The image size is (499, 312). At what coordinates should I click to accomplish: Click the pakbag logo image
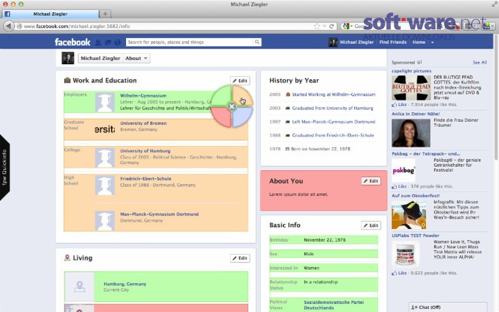click(x=403, y=170)
